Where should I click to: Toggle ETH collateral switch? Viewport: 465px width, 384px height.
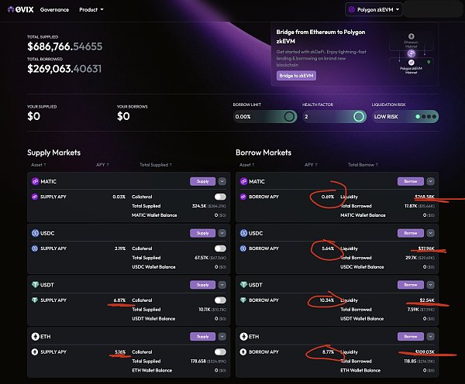click(220, 352)
